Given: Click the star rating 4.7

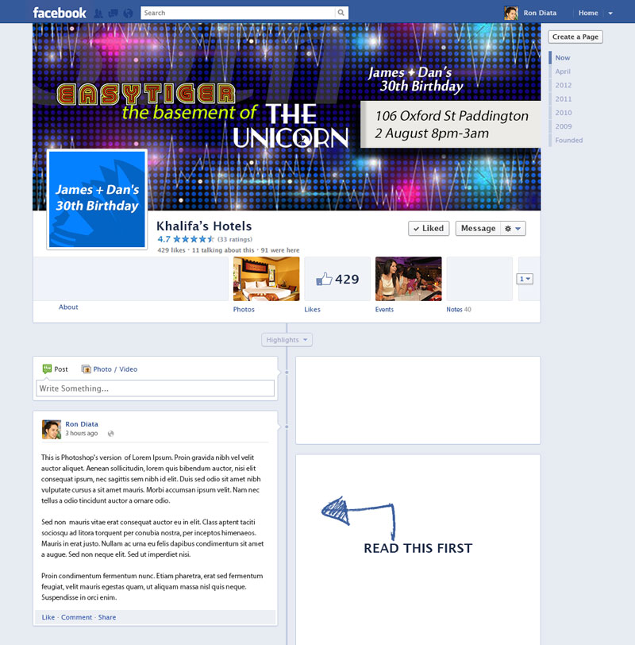Looking at the screenshot, I should coord(186,239).
